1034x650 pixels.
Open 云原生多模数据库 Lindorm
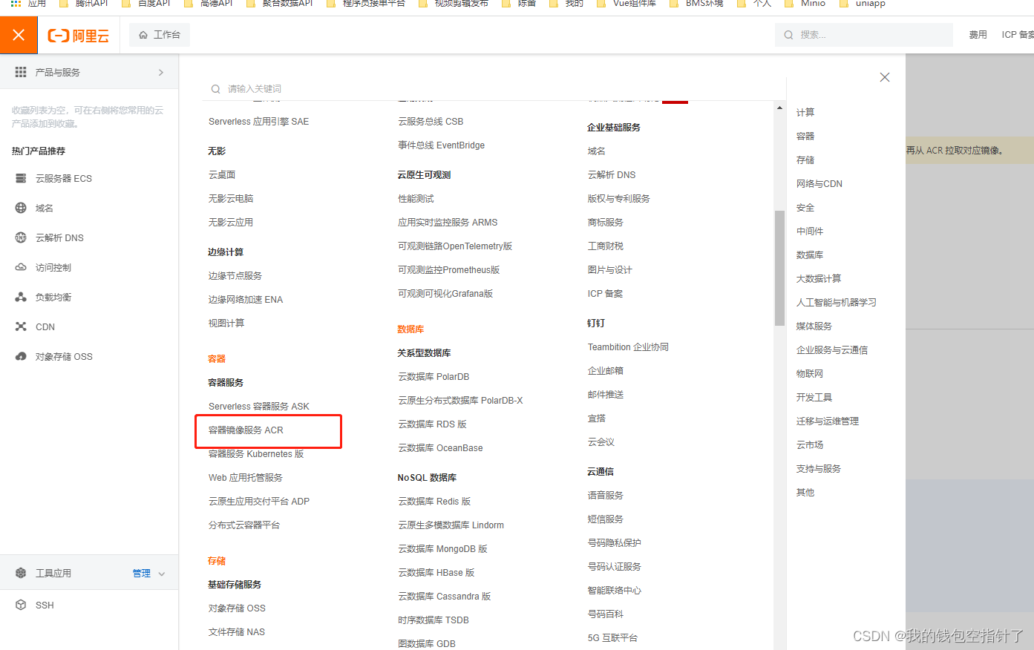[x=451, y=525]
